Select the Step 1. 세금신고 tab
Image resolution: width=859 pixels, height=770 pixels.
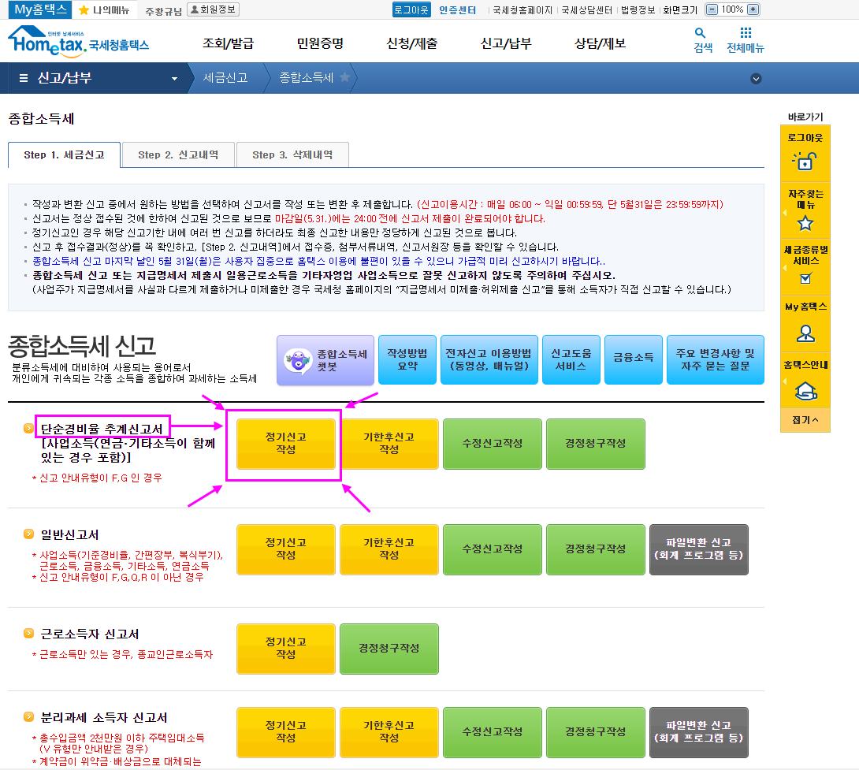[64, 154]
